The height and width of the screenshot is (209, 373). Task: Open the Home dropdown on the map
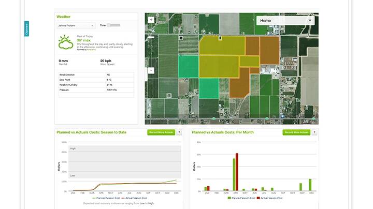(x=285, y=21)
